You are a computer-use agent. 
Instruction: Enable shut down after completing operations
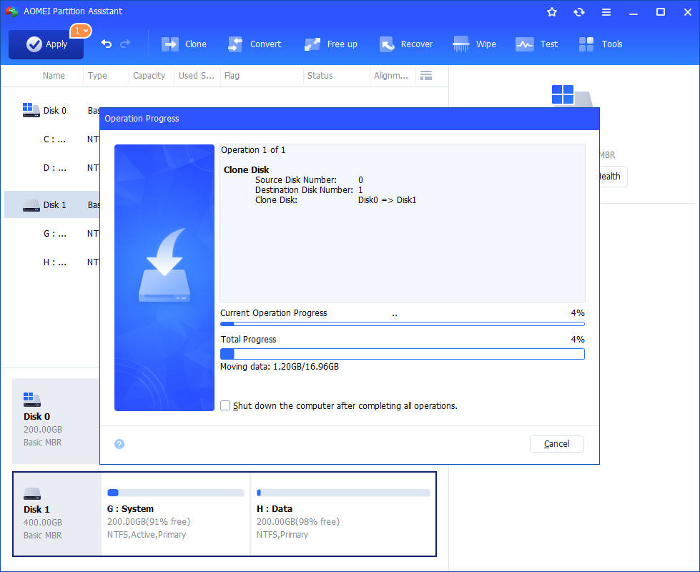226,405
